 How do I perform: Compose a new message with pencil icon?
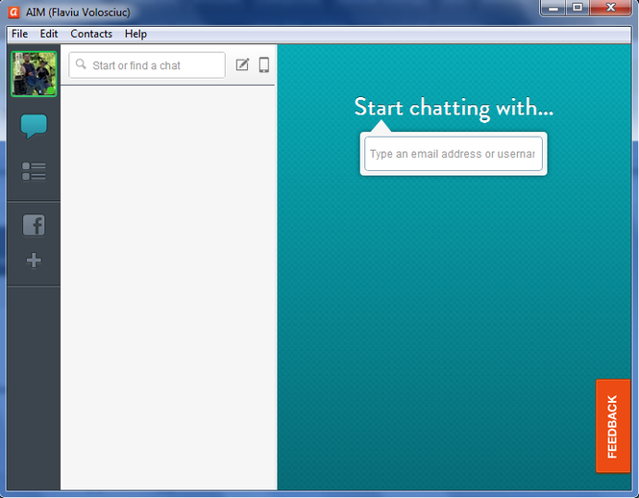tap(242, 64)
